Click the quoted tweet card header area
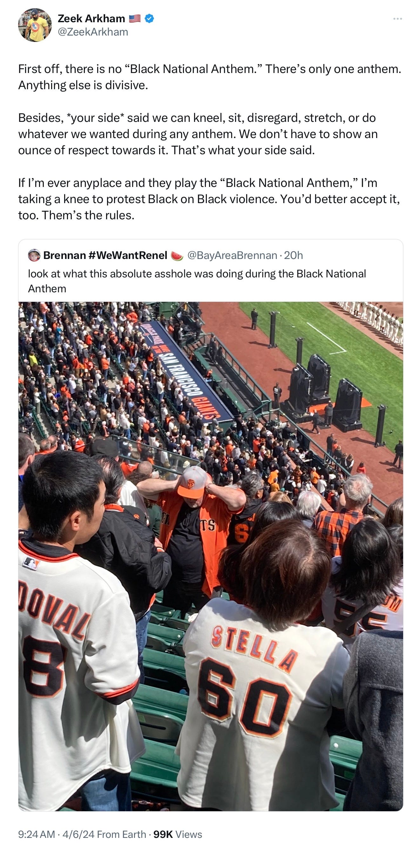 coord(211,270)
